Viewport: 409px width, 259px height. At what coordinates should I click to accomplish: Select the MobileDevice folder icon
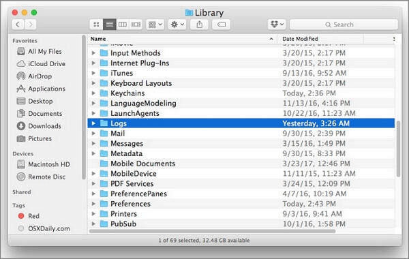pos(104,173)
